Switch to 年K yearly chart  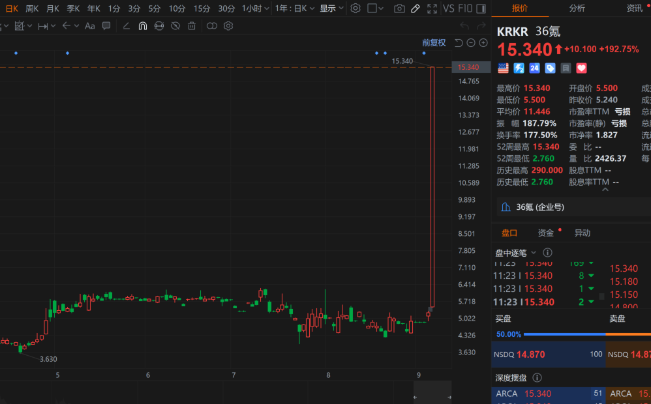[94, 8]
